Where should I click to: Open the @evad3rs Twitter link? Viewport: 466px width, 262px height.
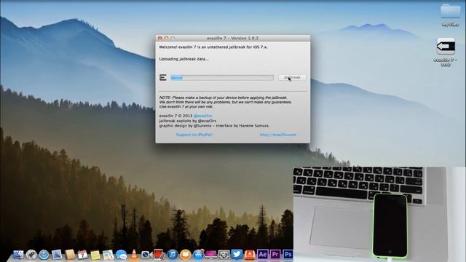click(x=202, y=116)
